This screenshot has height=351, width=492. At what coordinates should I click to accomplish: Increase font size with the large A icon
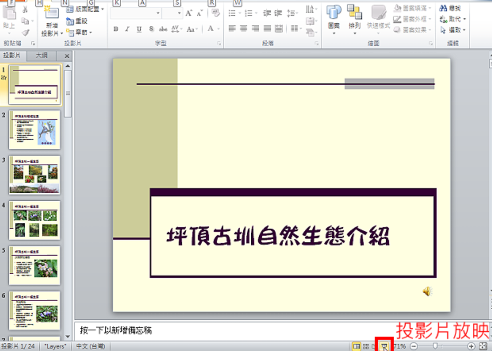coord(188,13)
